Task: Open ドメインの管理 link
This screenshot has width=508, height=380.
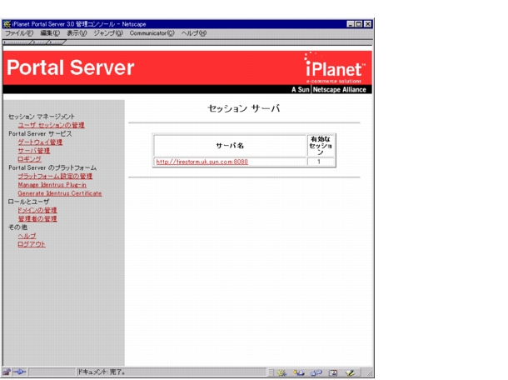Action: pos(37,210)
